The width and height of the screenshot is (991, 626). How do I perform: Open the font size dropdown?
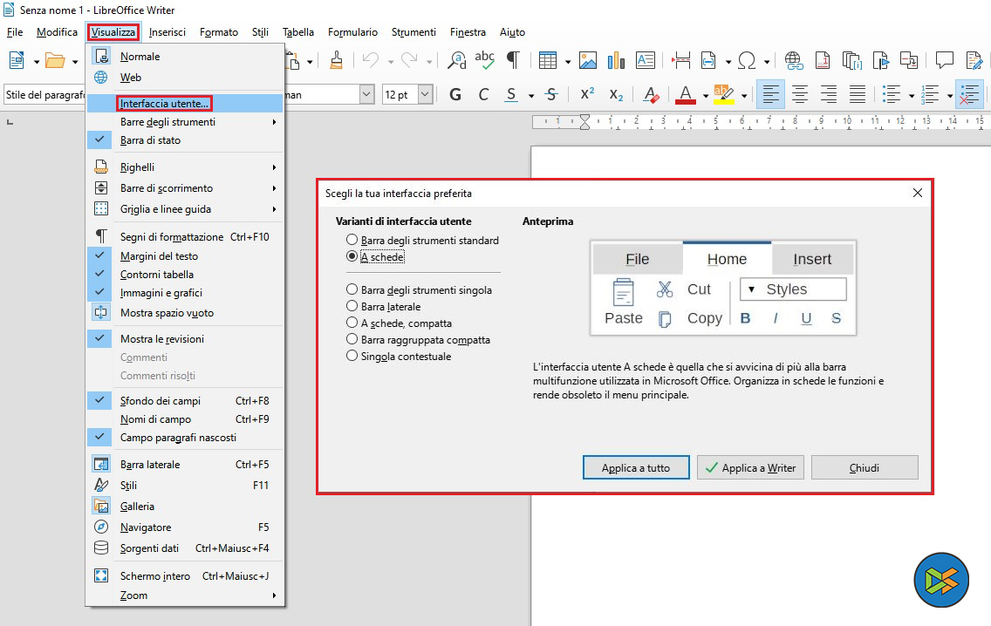tap(425, 94)
